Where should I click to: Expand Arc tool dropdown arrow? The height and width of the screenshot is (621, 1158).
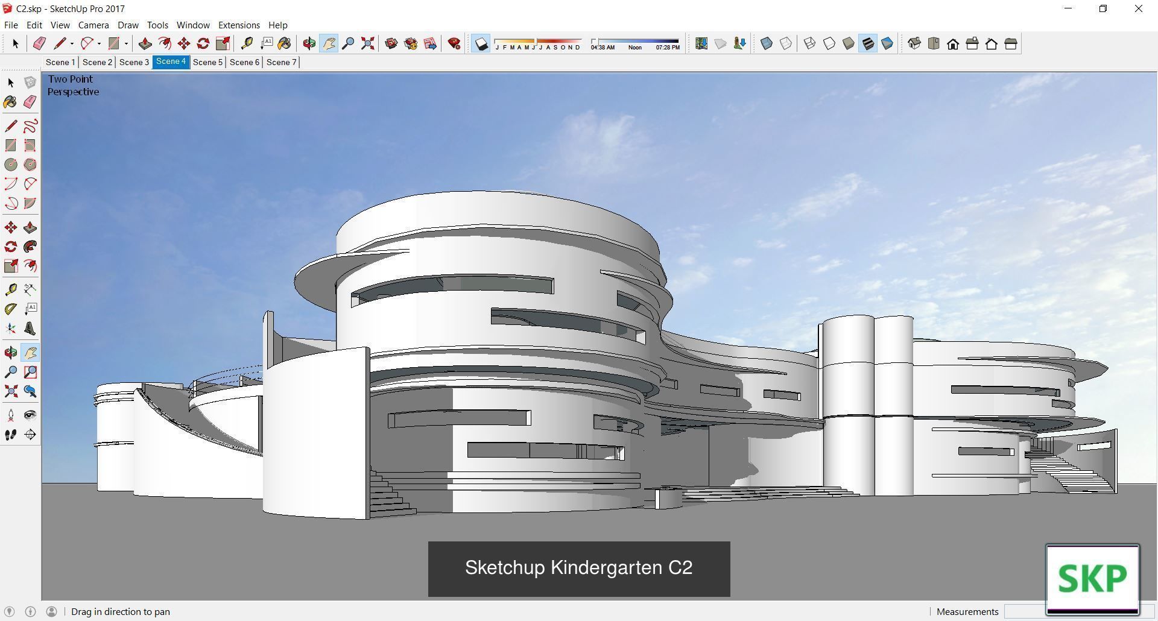[99, 43]
